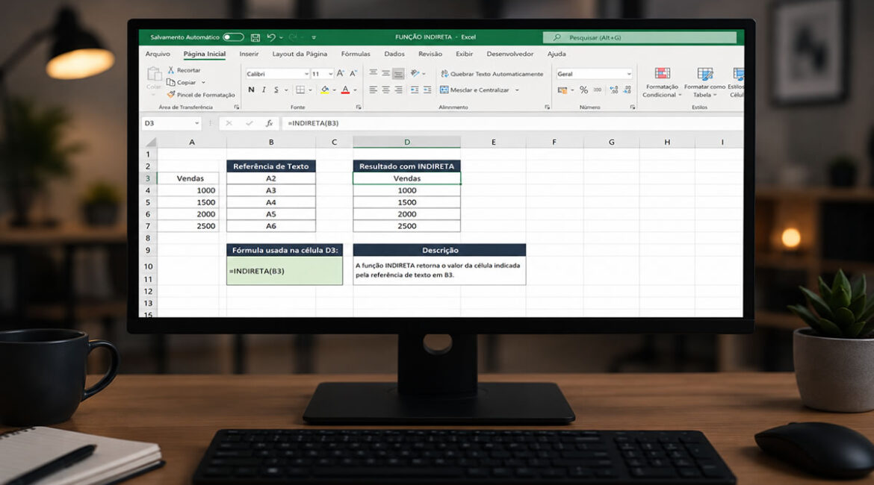This screenshot has width=874, height=485.
Task: Toggle bold (N) formatting
Action: [251, 90]
